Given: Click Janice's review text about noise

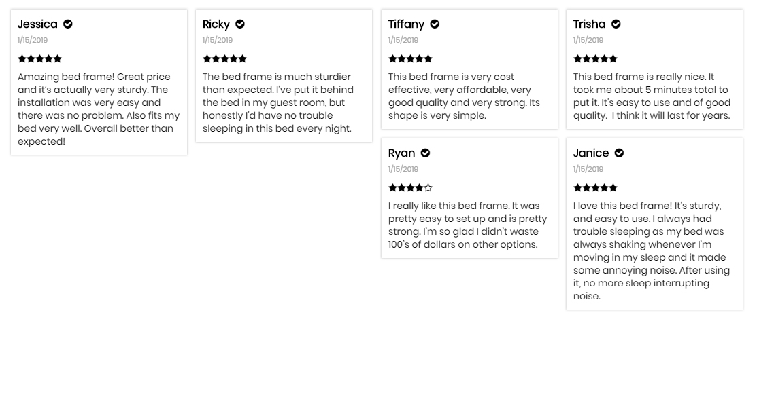Looking at the screenshot, I should 652,250.
